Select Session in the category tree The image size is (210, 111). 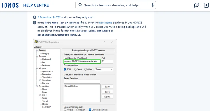pos(42,50)
